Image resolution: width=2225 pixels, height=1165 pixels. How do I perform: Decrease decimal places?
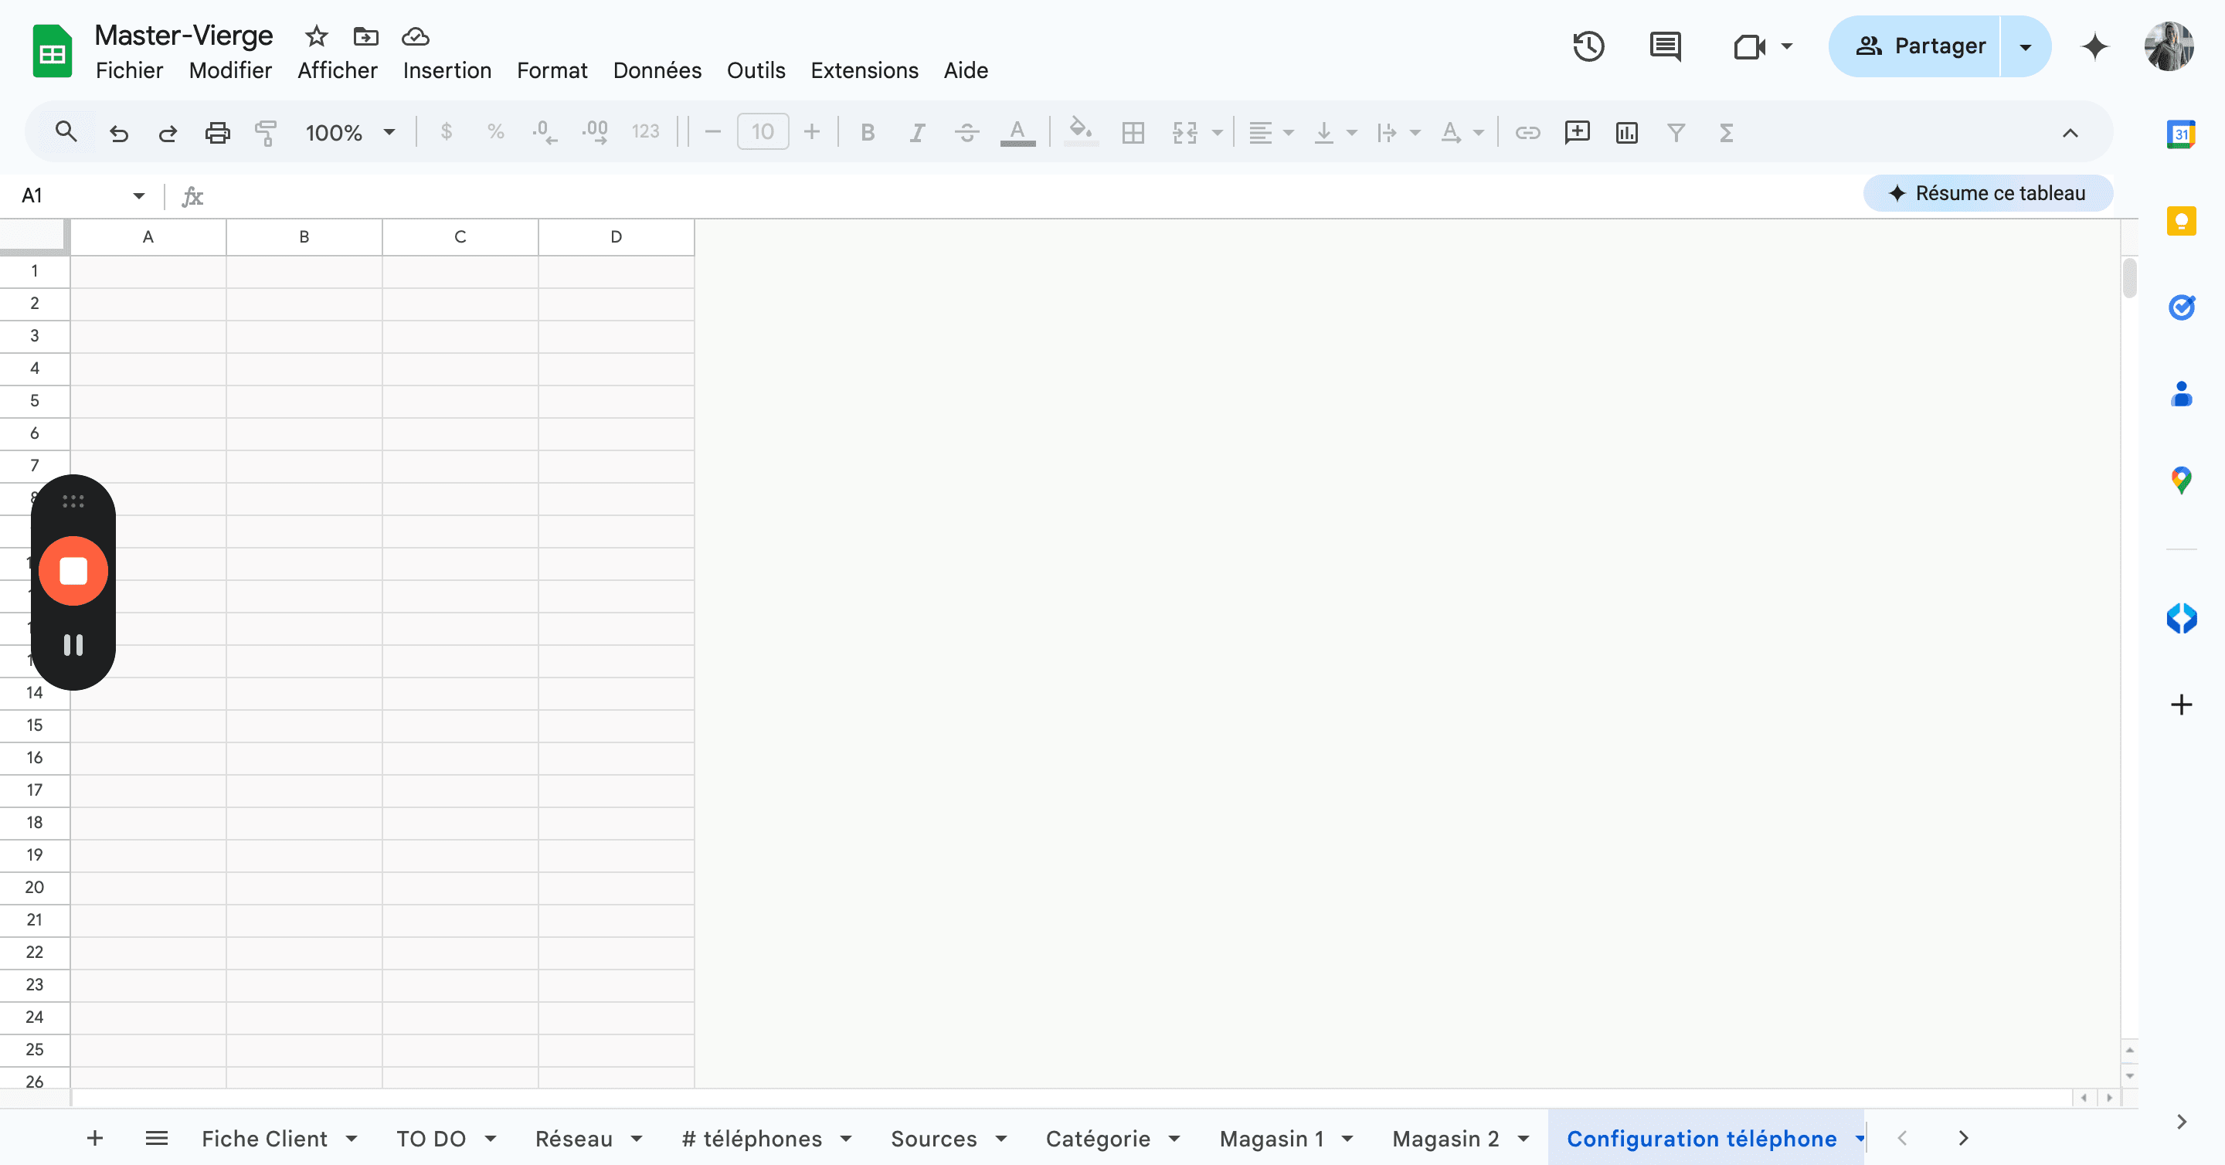pos(544,132)
